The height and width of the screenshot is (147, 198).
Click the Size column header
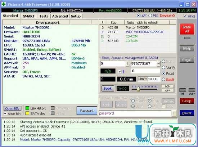tap(115, 22)
